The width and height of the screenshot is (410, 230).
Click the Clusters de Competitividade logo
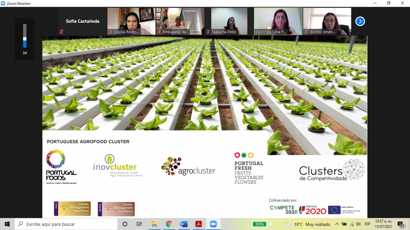point(332,170)
